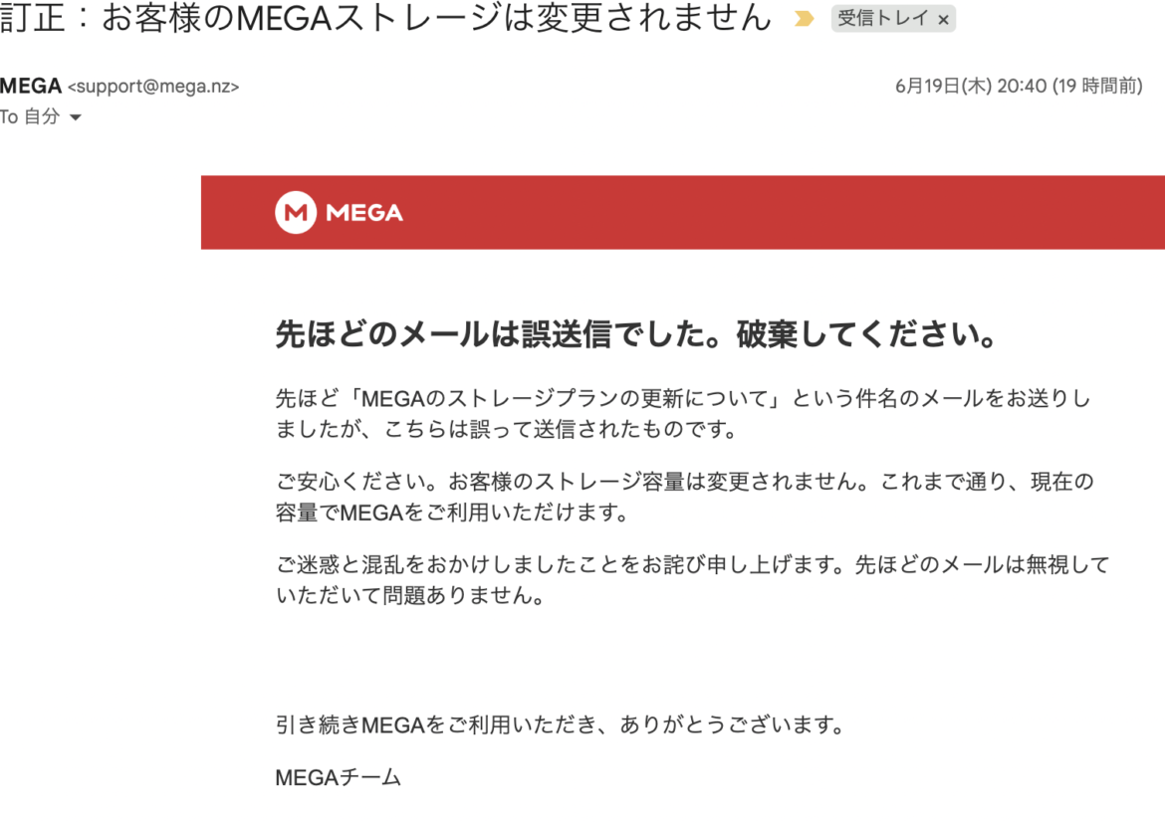Image resolution: width=1165 pixels, height=823 pixels.
Task: Click the paragraph starting ご安心ください
Action: tap(685, 497)
